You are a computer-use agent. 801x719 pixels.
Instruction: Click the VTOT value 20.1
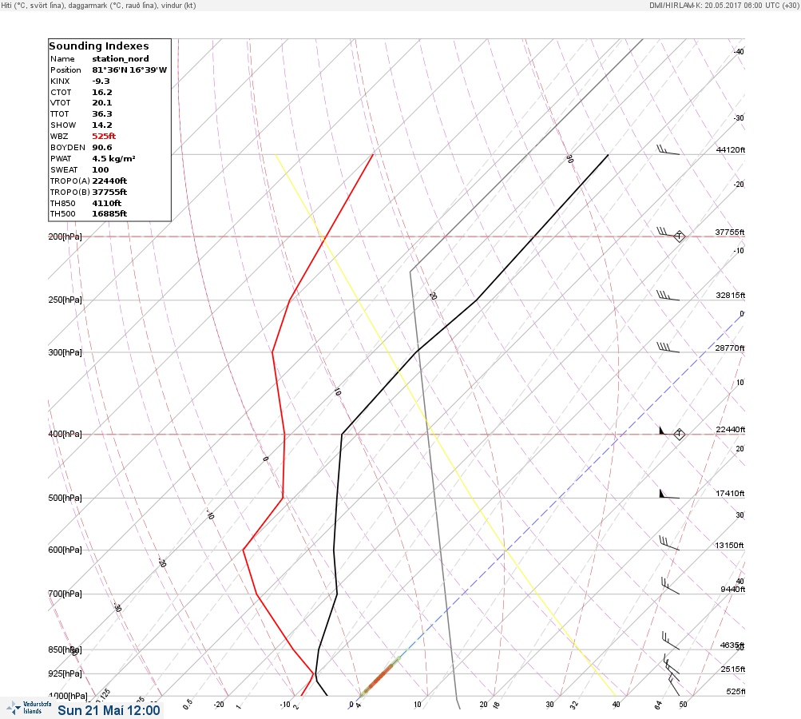(102, 103)
